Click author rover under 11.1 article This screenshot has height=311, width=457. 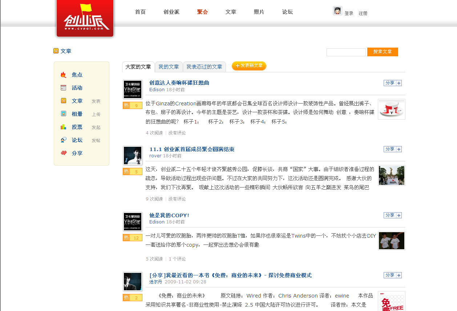click(155, 156)
